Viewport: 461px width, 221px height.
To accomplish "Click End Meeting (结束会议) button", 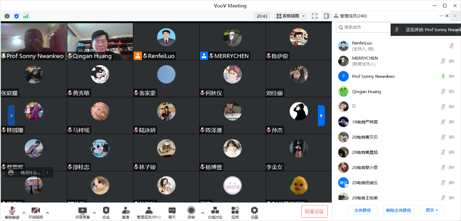I will pos(314,211).
